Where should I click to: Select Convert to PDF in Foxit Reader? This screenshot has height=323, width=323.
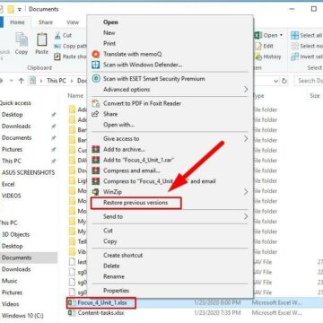coord(142,103)
